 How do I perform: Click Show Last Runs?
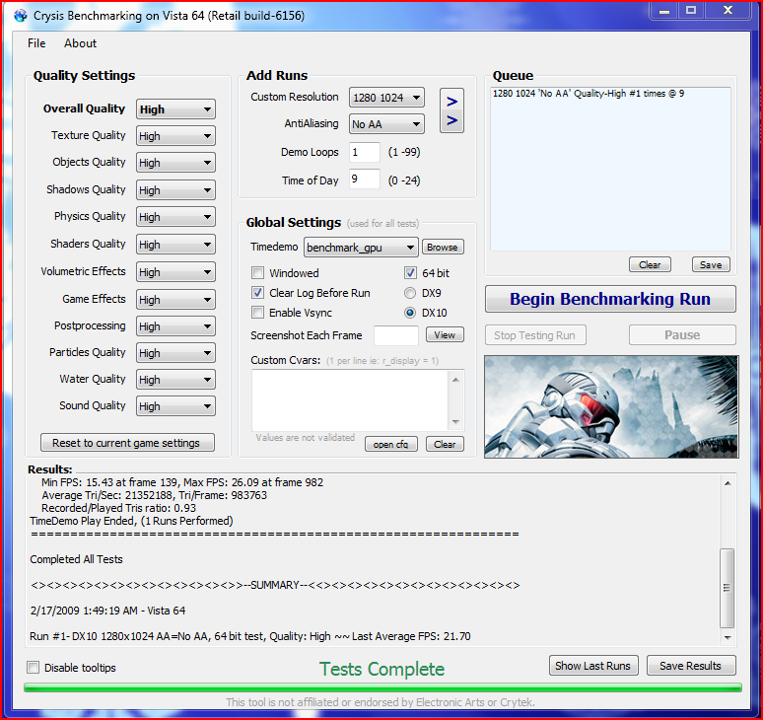[x=593, y=666]
